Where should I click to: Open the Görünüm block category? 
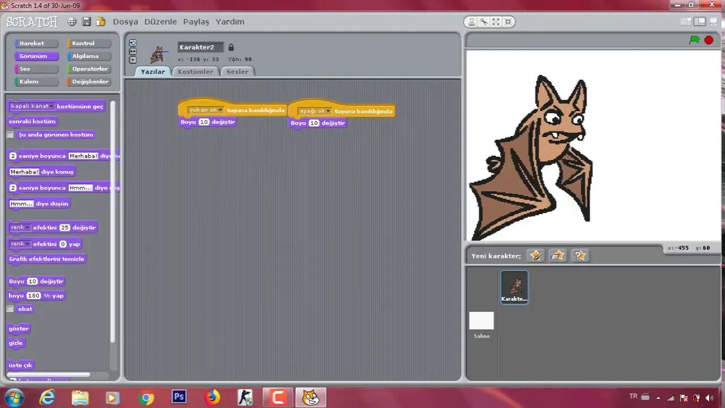click(36, 56)
